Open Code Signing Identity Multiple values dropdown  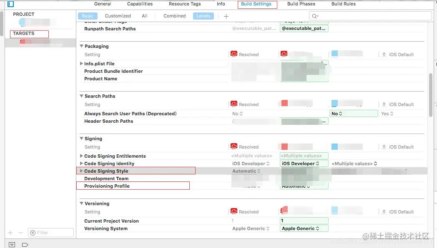pyautogui.click(x=354, y=164)
